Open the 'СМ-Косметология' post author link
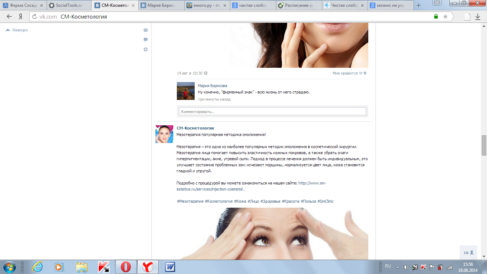 pyautogui.click(x=195, y=128)
